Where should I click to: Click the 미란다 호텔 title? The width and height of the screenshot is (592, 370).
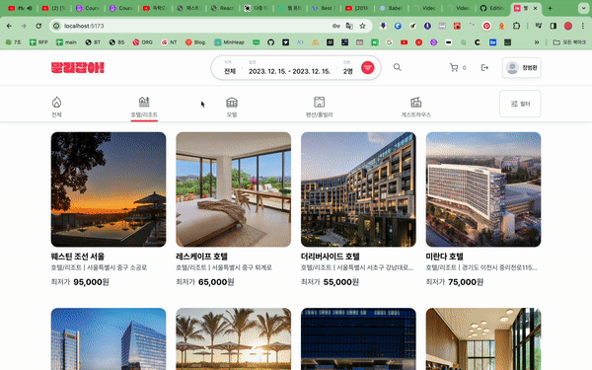click(444, 257)
